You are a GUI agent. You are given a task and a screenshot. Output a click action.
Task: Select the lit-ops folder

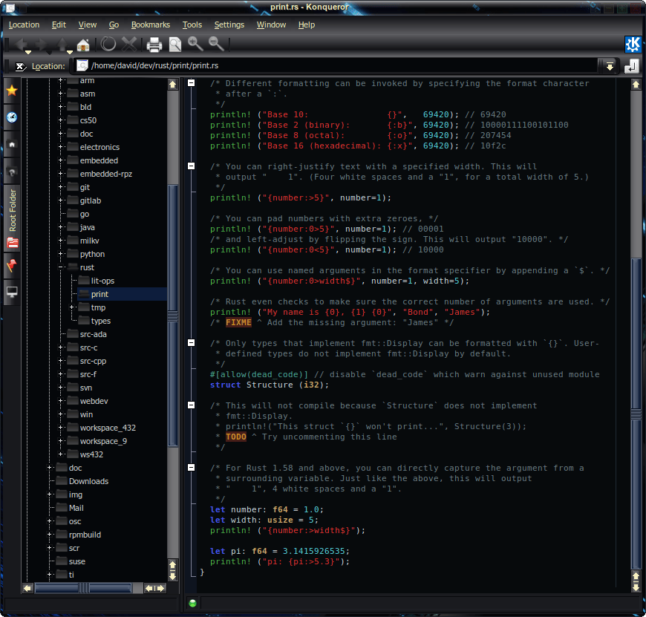[102, 281]
